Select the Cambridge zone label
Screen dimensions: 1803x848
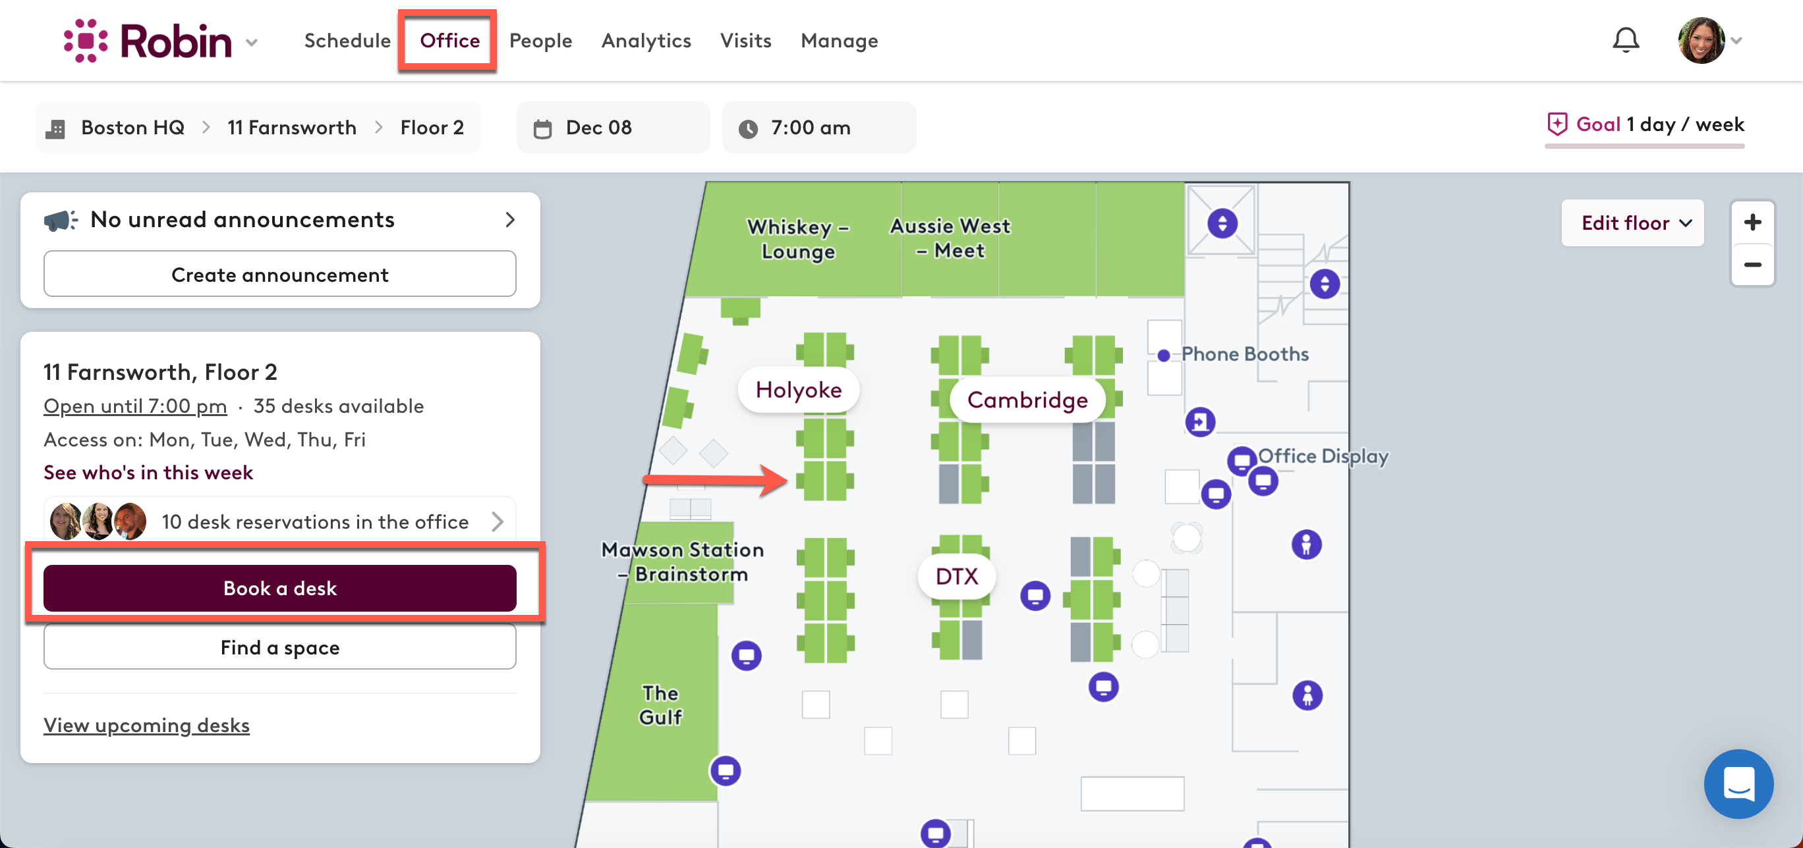(x=1027, y=400)
